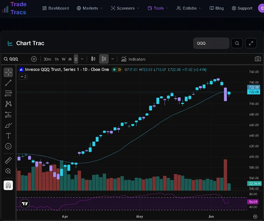The height and width of the screenshot is (221, 264).
Task: Click the +17.02 (+2.41%) change value
Action: click(194, 70)
